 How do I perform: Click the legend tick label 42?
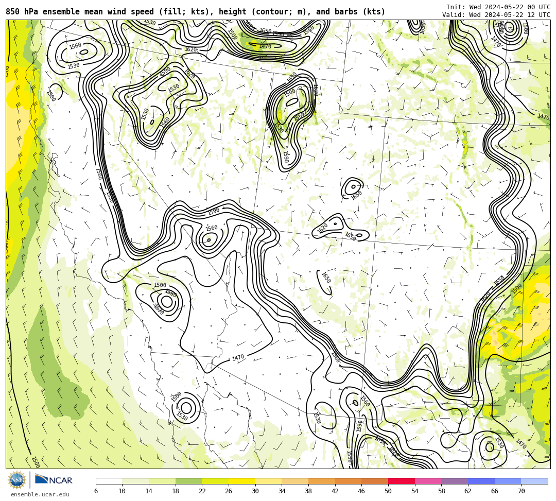[x=335, y=491]
